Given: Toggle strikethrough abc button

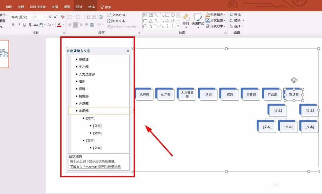Looking at the screenshot, I should tap(35, 25).
